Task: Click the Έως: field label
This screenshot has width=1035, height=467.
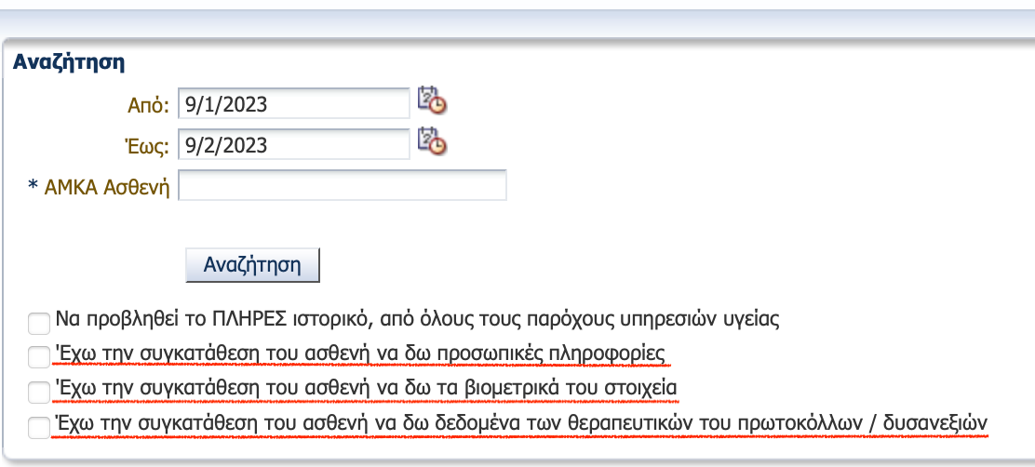Action: coord(149,145)
